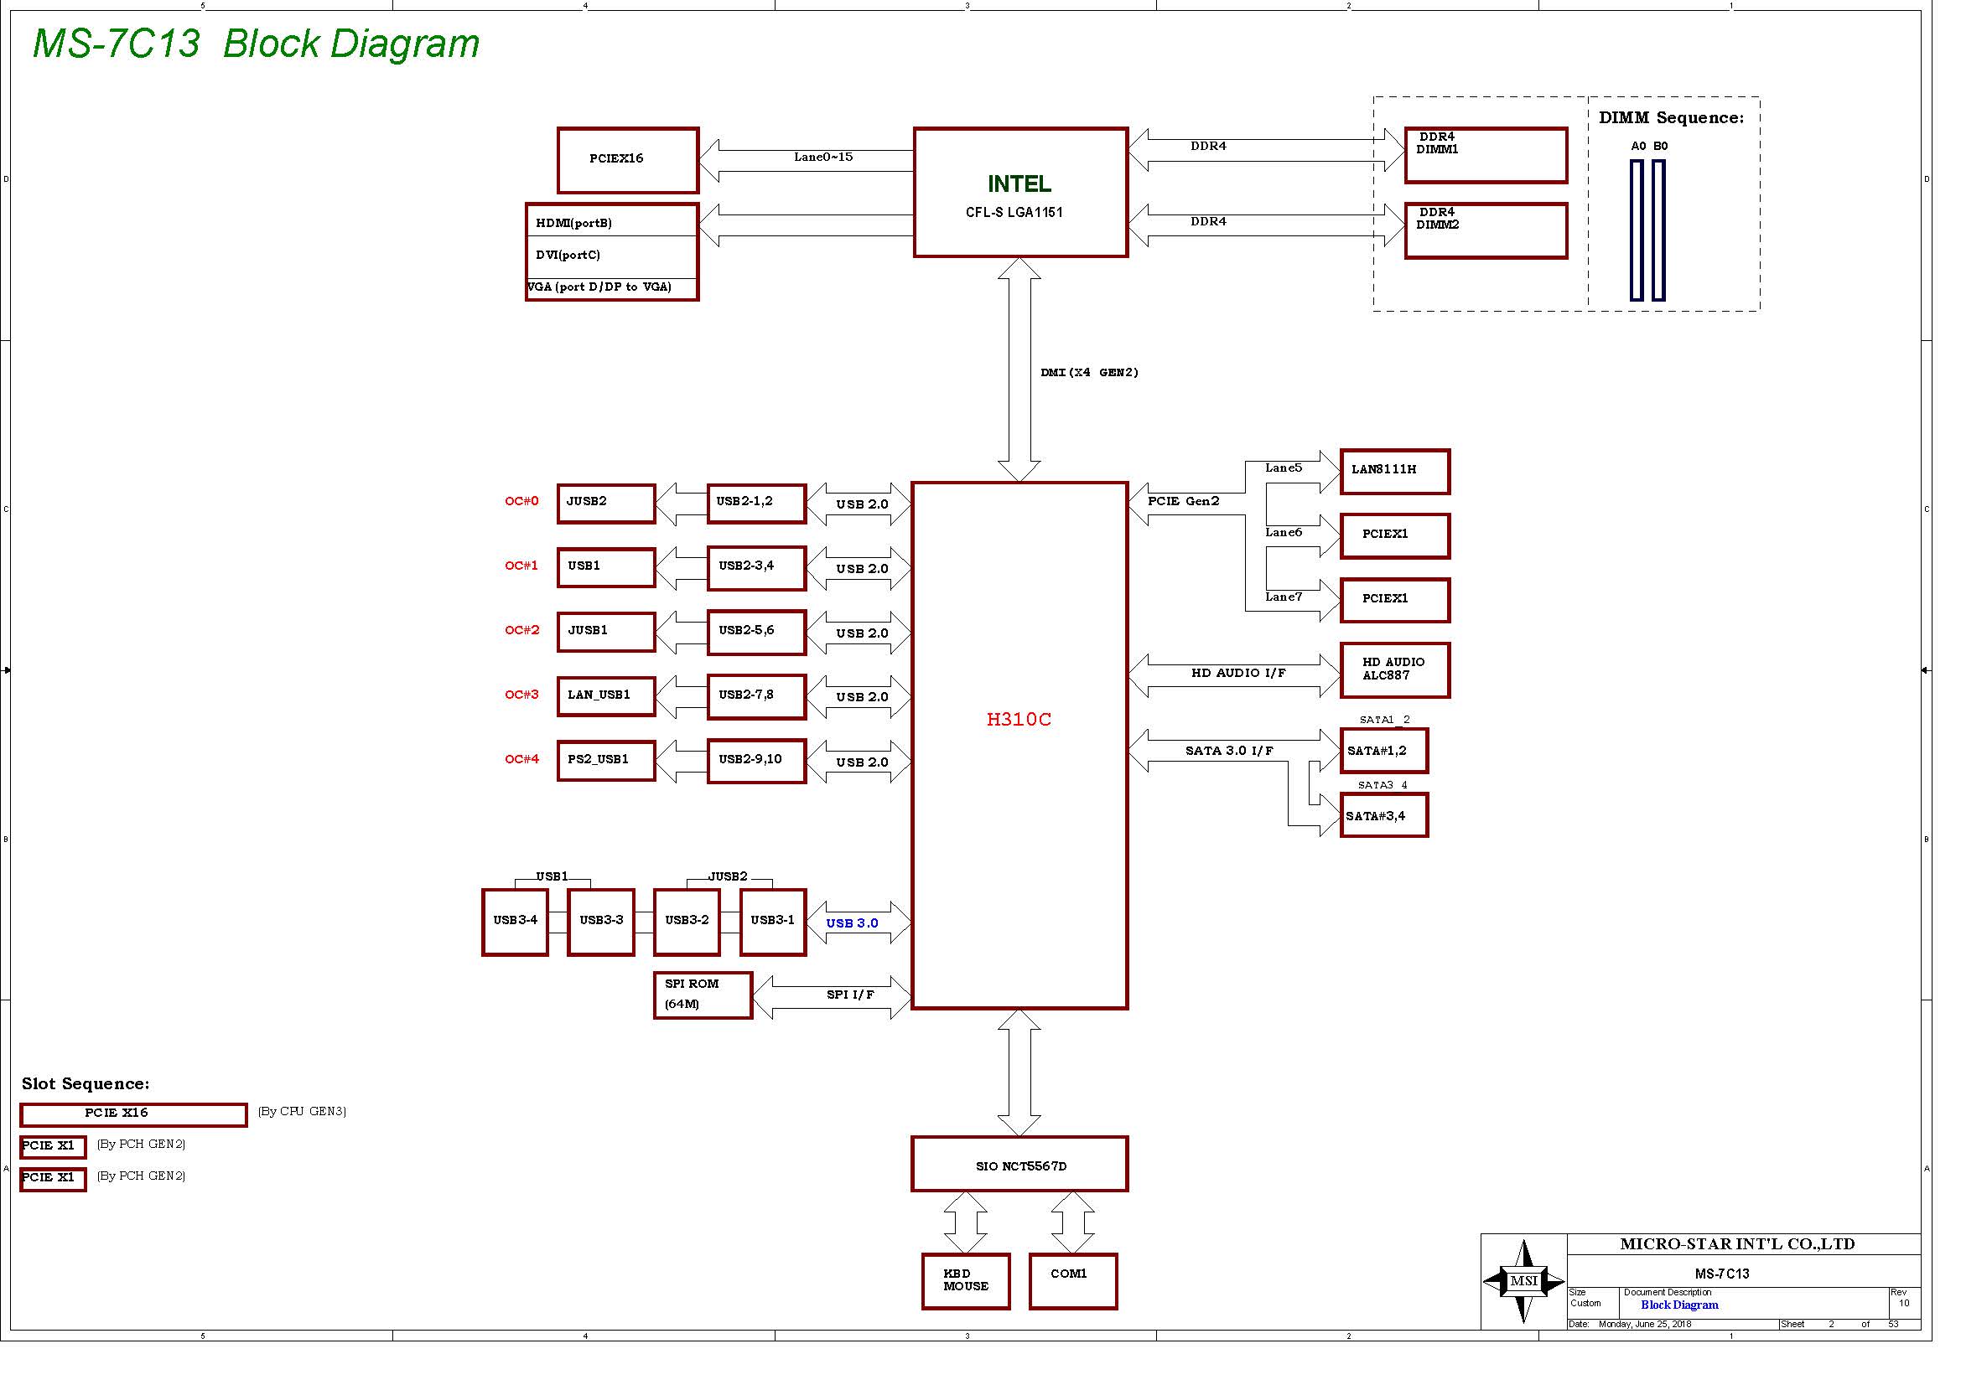Click the "USB2-7,8" block

(757, 696)
